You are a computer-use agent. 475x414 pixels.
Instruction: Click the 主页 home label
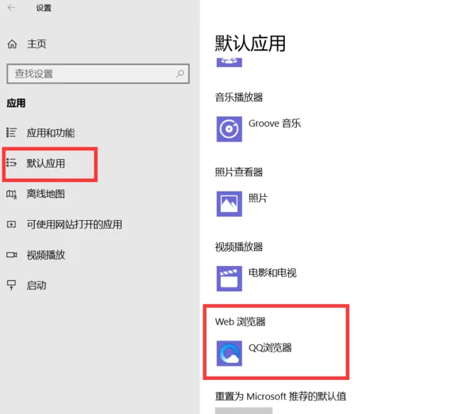click(36, 44)
